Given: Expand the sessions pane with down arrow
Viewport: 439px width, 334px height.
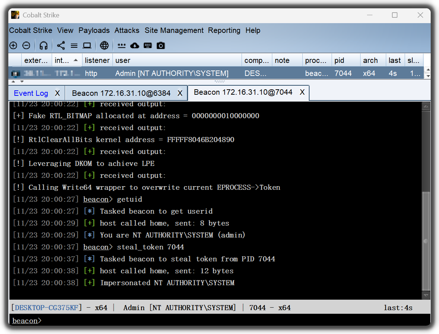Looking at the screenshot, I should [22, 81].
